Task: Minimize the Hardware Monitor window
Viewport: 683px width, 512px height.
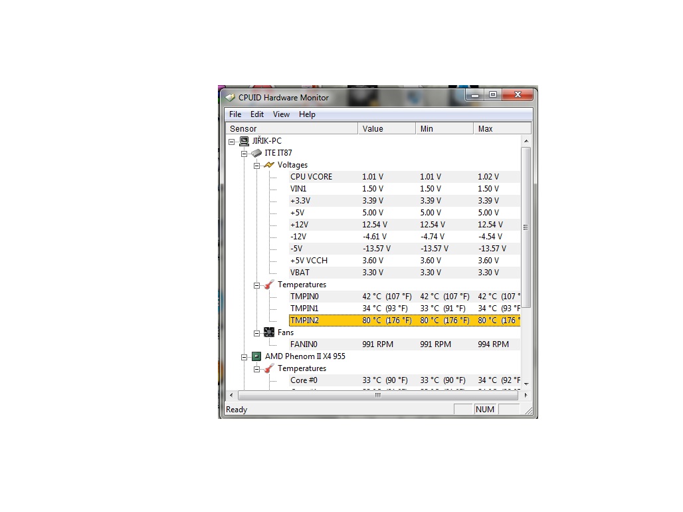Action: pos(475,94)
